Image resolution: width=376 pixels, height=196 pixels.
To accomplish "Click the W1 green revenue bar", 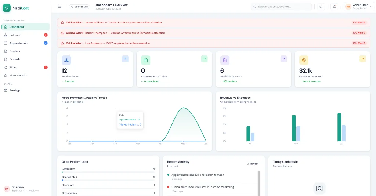I will tap(248, 134).
